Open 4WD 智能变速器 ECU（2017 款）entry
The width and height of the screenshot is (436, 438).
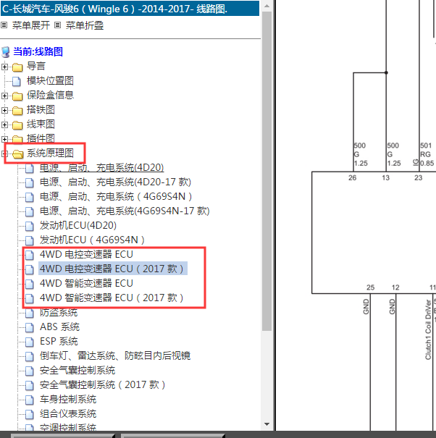[x=112, y=298]
